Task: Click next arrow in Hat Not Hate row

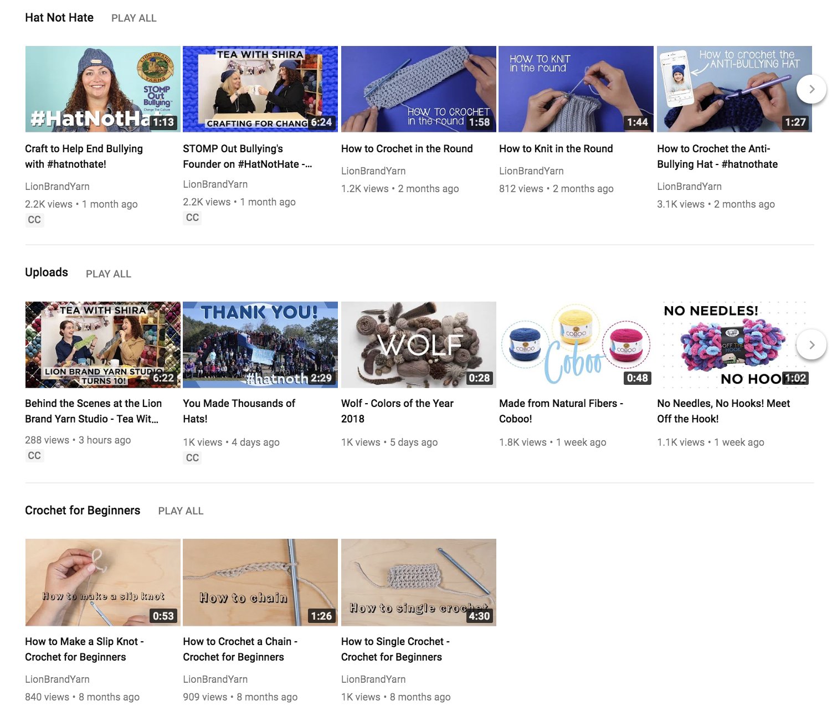Action: [812, 89]
